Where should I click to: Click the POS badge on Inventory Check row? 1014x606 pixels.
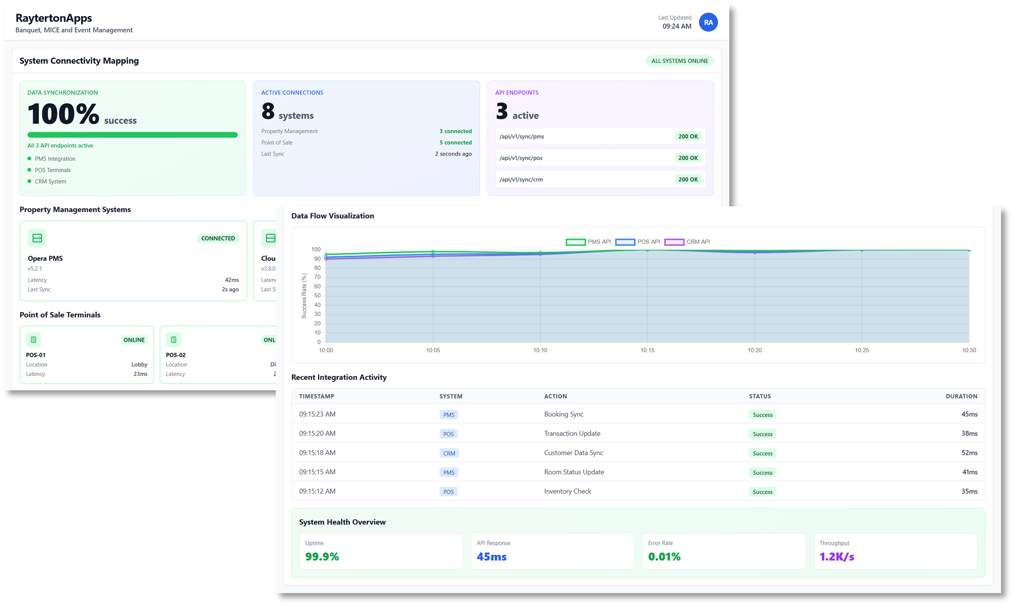point(449,491)
